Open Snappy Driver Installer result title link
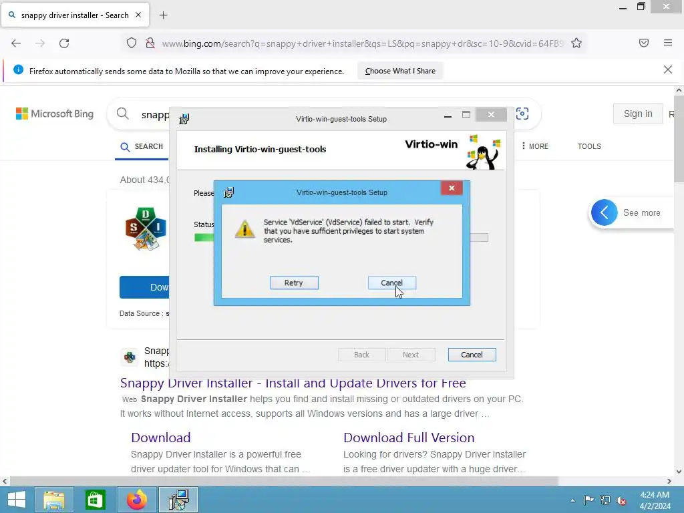 tap(293, 383)
